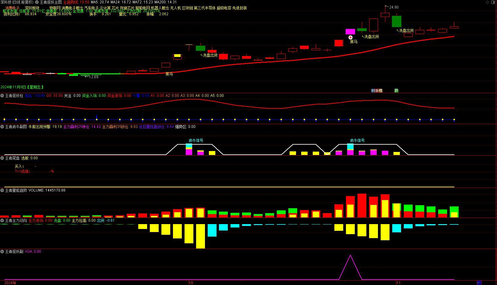This screenshot has height=285, width=497.
Task: Click the small yellow candlestick on chart
Action: coord(177,56)
